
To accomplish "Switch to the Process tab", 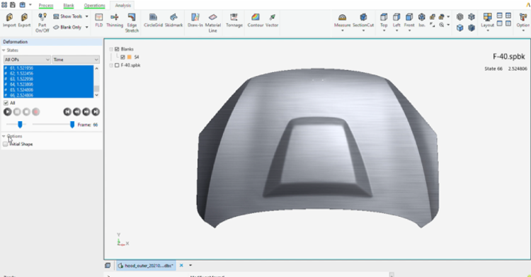I will tap(46, 6).
